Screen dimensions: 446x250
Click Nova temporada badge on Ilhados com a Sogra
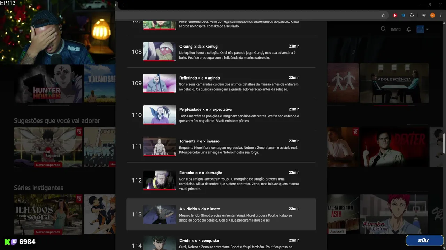point(48,232)
